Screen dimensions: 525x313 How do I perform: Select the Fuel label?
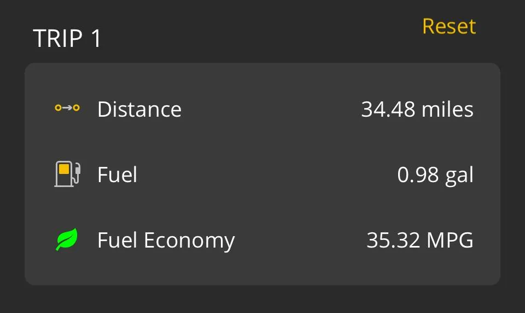point(117,175)
